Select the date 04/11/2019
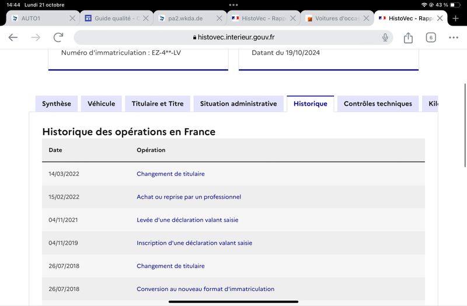Screen dimensions: 467x306 click(63, 243)
